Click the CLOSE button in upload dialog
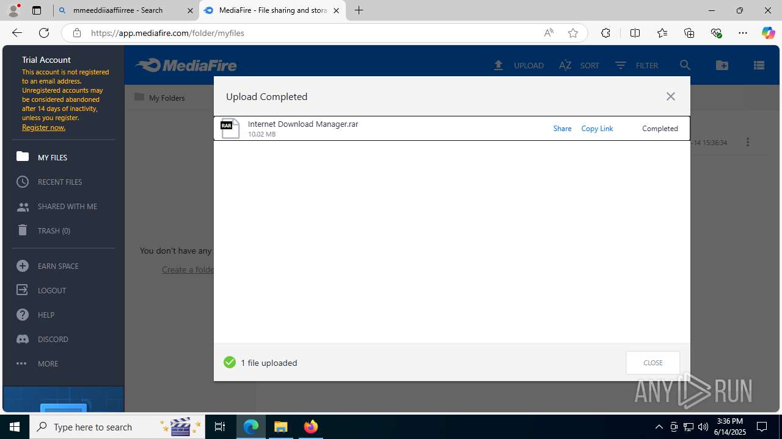The image size is (782, 439). pos(652,363)
